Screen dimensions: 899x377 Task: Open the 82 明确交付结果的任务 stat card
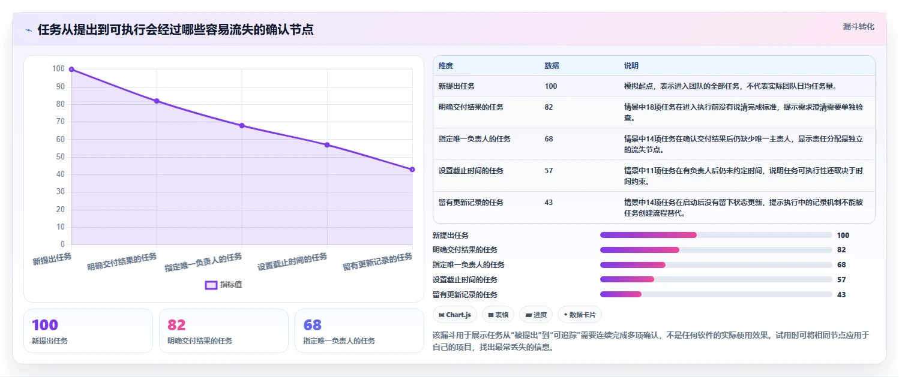[x=224, y=331]
